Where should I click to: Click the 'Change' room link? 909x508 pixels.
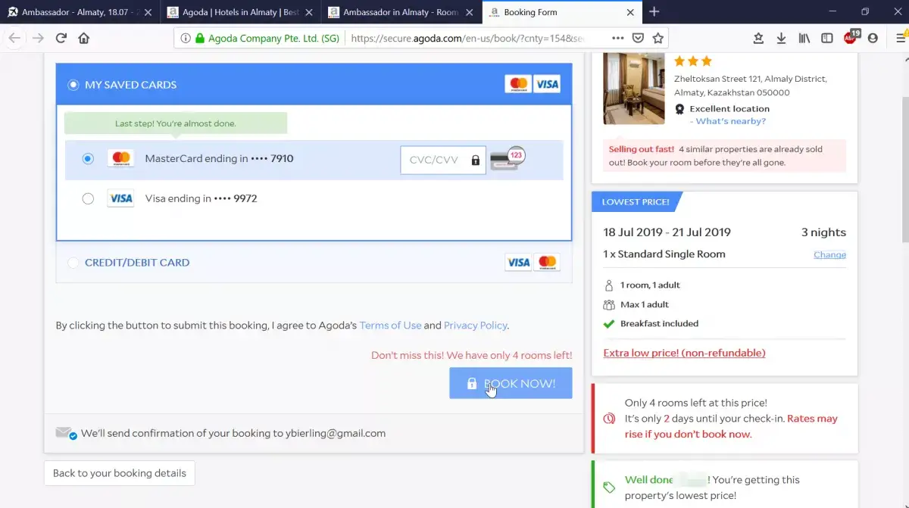[829, 254]
